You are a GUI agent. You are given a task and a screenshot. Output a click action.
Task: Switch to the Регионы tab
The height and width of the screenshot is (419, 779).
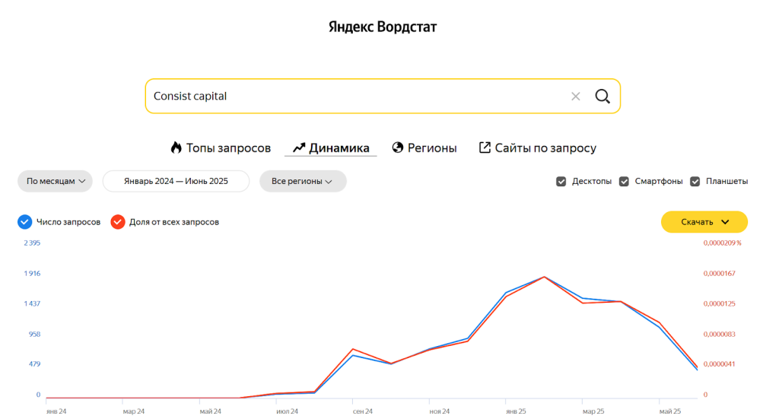(x=432, y=148)
